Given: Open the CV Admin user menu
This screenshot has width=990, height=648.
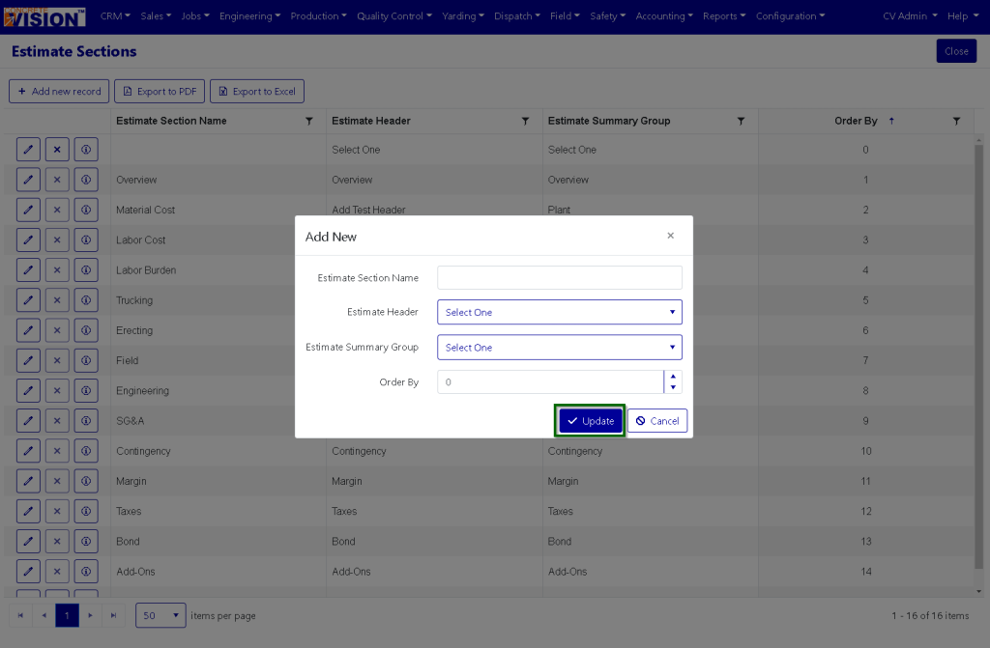Looking at the screenshot, I should click(x=910, y=15).
